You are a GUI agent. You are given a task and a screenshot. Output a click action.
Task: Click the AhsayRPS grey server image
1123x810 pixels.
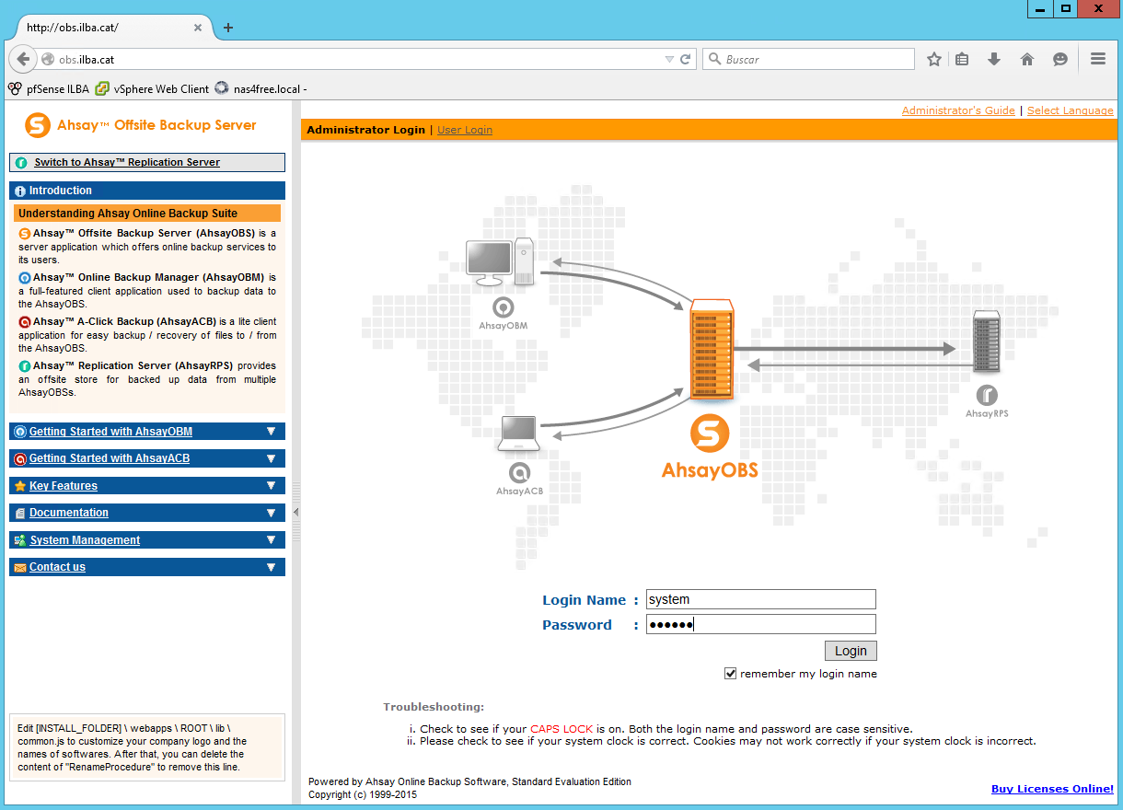987,342
